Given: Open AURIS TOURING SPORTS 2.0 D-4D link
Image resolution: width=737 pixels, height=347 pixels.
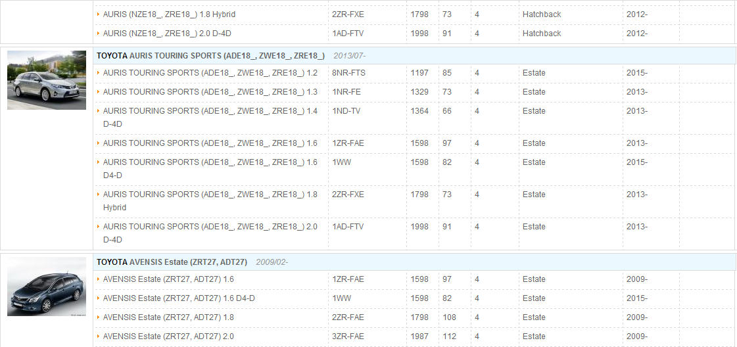Looking at the screenshot, I should click(210, 233).
